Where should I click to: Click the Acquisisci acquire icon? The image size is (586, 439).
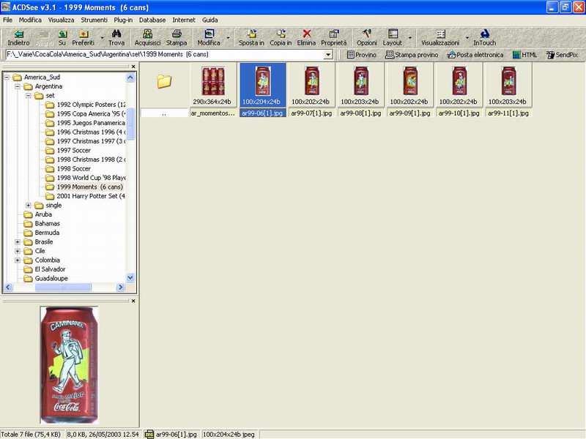click(x=147, y=38)
